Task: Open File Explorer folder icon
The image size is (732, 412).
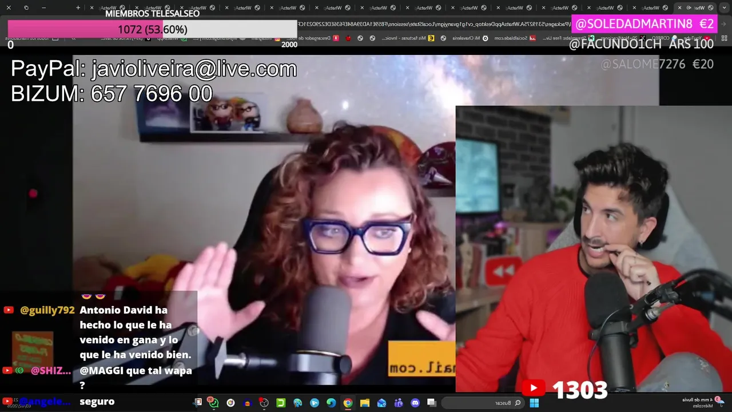Action: (x=364, y=403)
